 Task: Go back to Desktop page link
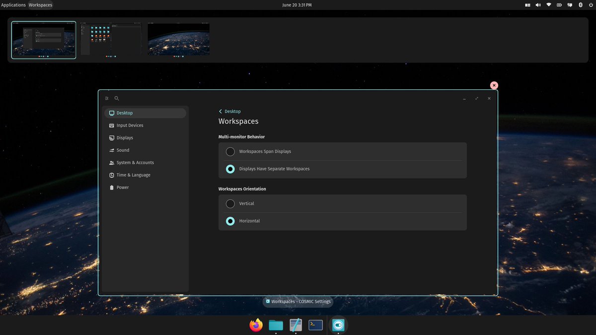229,112
